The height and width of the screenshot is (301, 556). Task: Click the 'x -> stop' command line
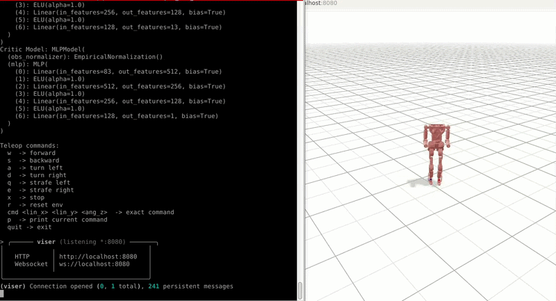point(26,197)
